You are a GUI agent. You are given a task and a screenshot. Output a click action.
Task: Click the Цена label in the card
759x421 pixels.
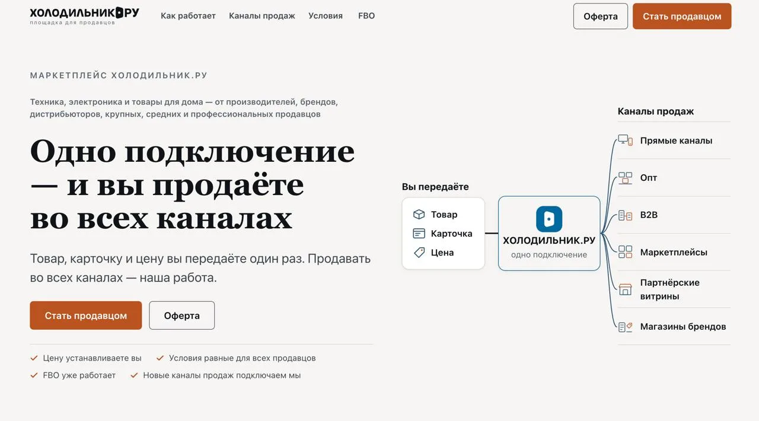coord(442,253)
